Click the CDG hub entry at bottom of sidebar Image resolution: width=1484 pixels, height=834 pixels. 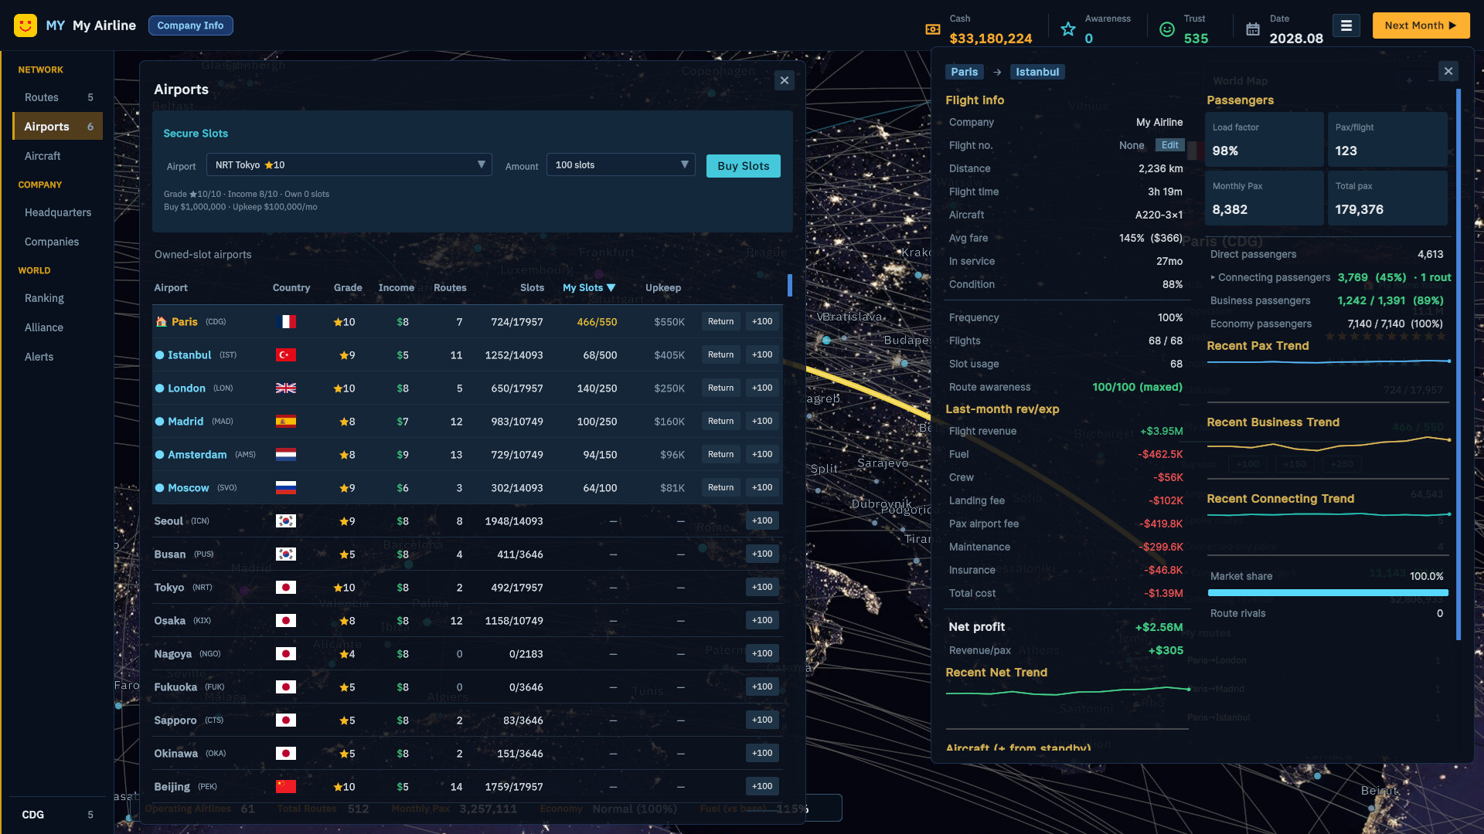pyautogui.click(x=58, y=815)
